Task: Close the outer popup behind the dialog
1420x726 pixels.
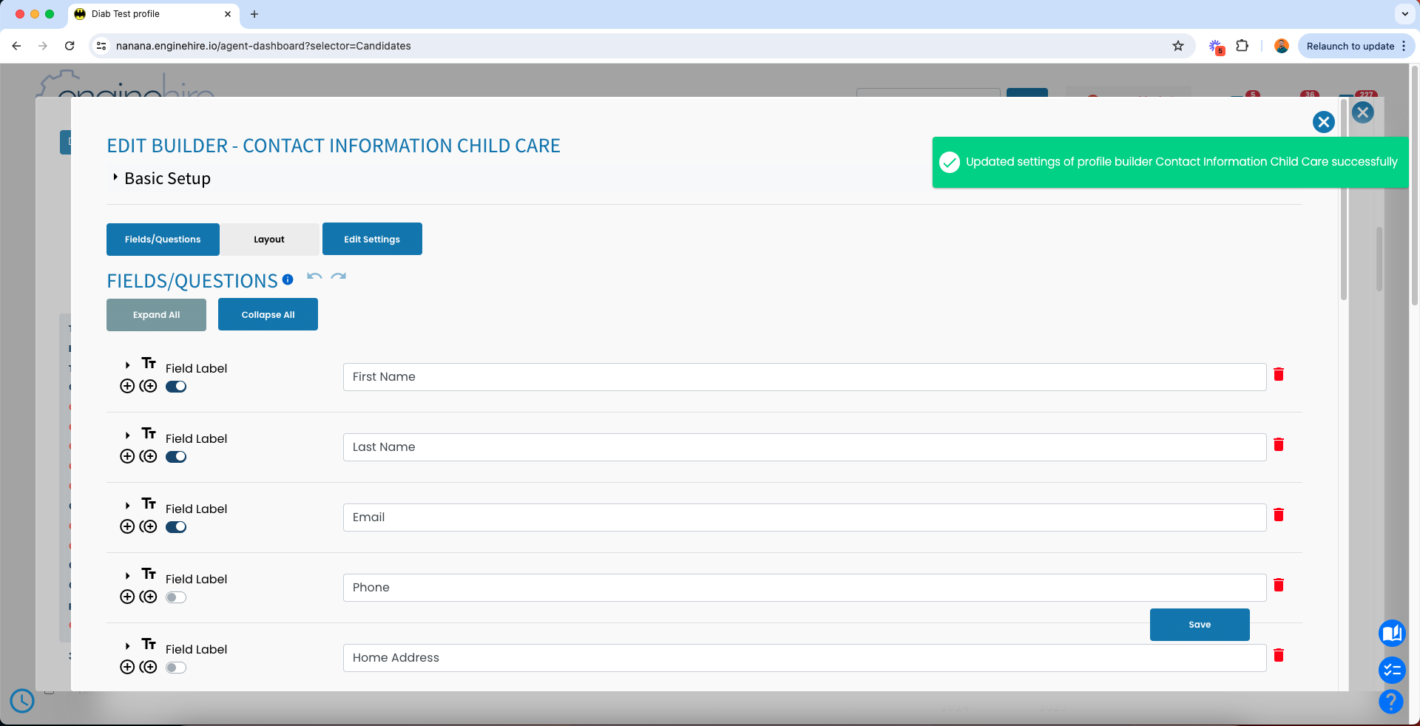Action: pyautogui.click(x=1362, y=112)
